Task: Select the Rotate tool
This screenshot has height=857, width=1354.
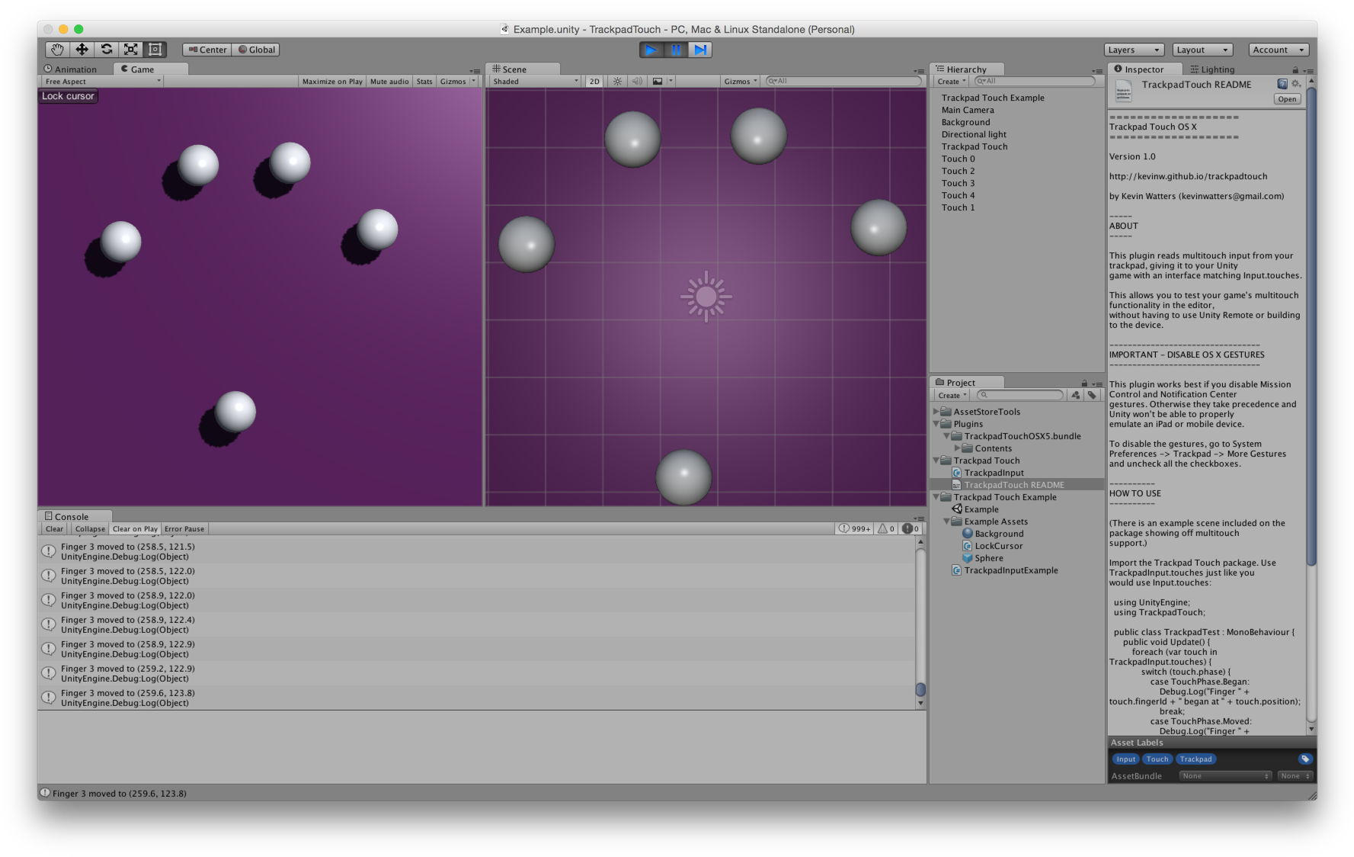Action: click(x=105, y=49)
